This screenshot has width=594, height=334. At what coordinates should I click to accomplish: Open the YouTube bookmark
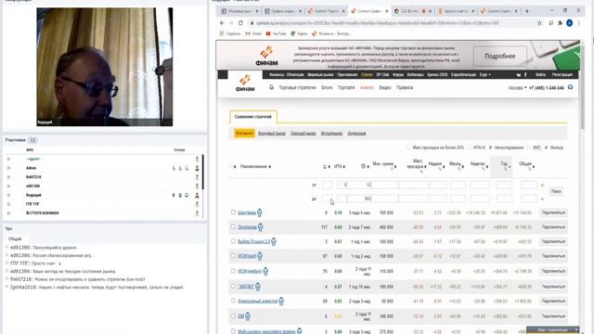277,33
